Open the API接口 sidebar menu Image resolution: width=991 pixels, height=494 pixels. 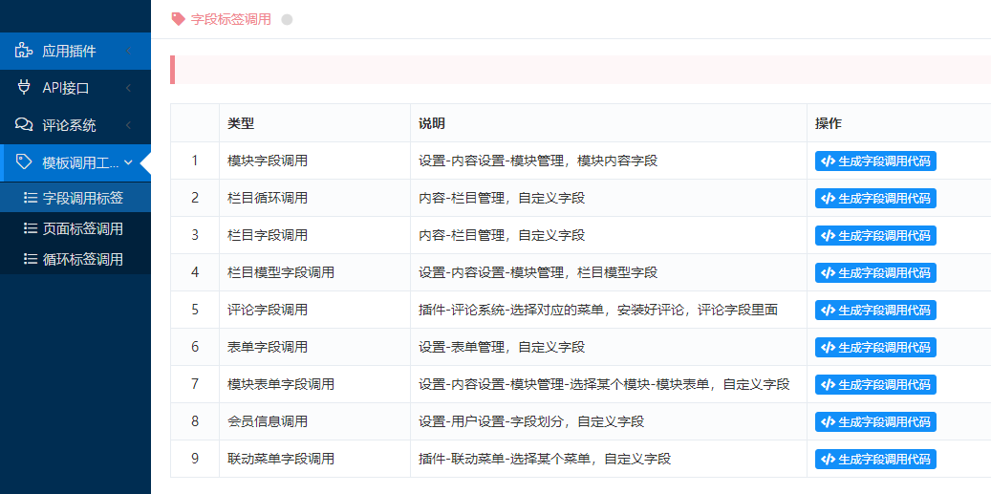tap(75, 89)
